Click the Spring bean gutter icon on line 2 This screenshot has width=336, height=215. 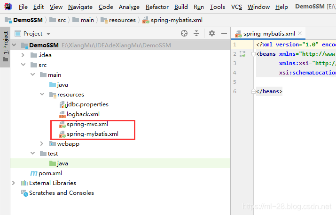pyautogui.click(x=242, y=54)
